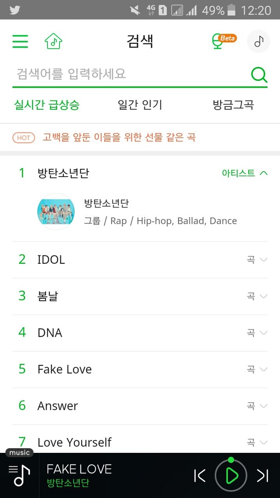Tap the Fake Love search term

(65, 369)
